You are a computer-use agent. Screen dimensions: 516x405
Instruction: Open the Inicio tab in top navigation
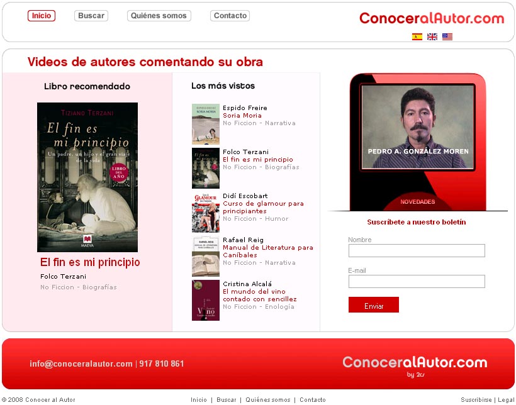click(42, 16)
